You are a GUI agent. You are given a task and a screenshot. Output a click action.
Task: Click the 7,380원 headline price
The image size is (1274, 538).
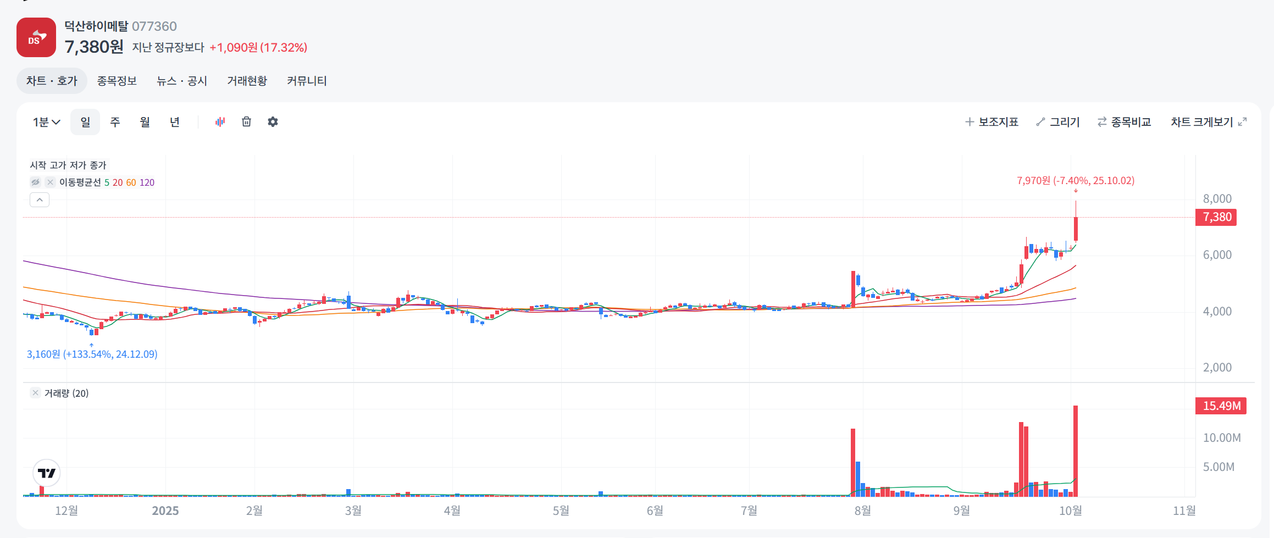tap(94, 47)
